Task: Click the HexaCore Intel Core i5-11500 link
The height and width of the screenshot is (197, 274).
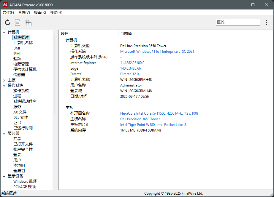Action: (159, 113)
